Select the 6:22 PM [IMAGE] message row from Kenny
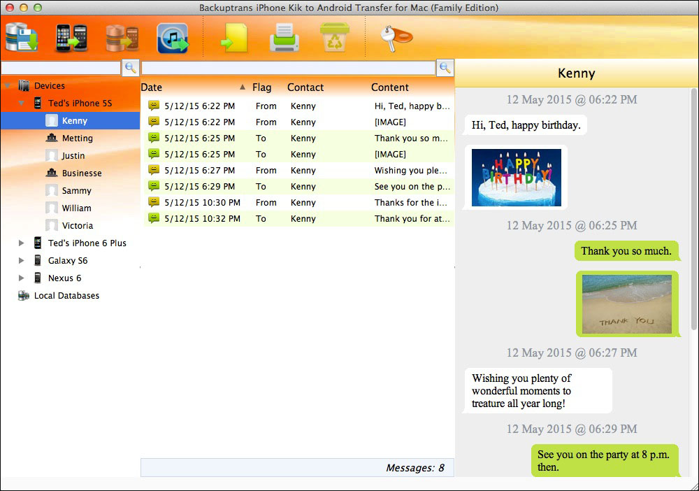The image size is (699, 491). pos(298,122)
